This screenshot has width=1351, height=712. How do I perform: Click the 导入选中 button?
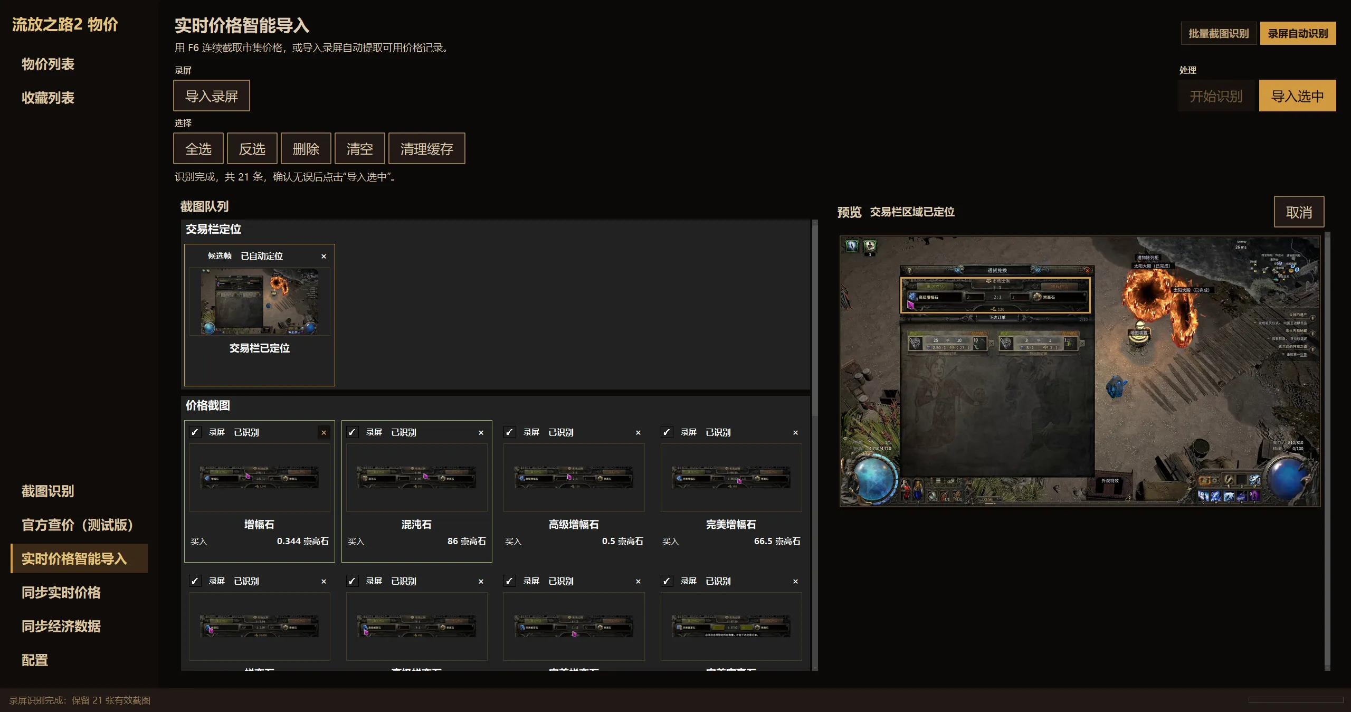pyautogui.click(x=1297, y=96)
